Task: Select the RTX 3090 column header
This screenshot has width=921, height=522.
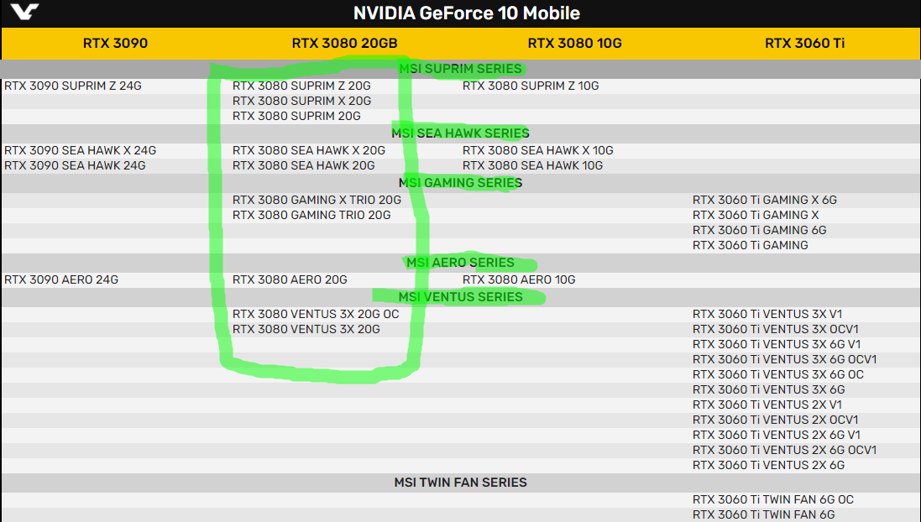Action: tap(115, 43)
